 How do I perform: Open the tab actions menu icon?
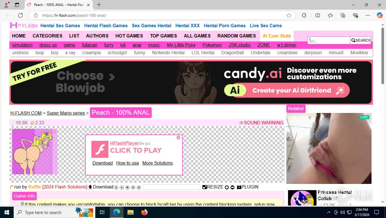click(x=17, y=5)
